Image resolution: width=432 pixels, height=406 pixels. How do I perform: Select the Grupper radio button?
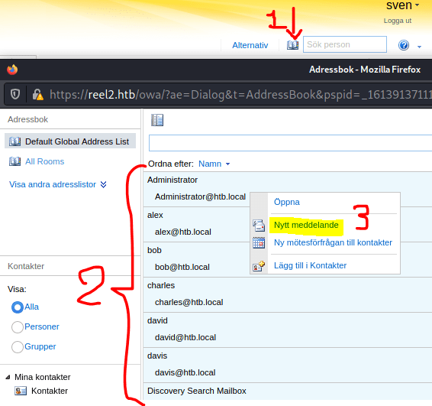18,347
